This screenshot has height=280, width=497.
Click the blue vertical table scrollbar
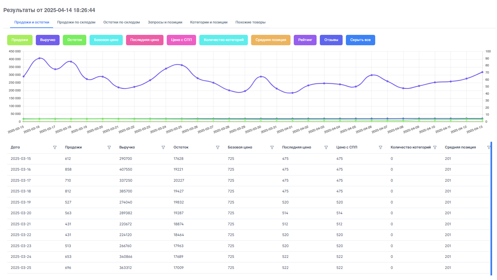coord(491,208)
